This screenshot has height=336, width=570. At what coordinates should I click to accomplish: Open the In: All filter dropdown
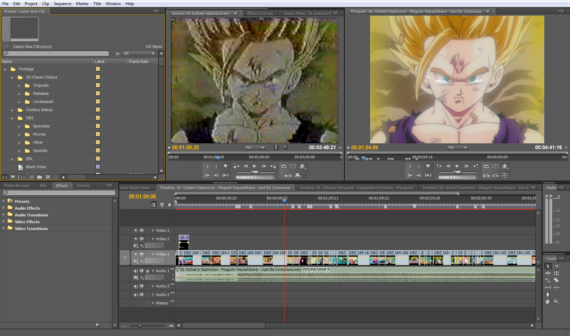tap(139, 54)
